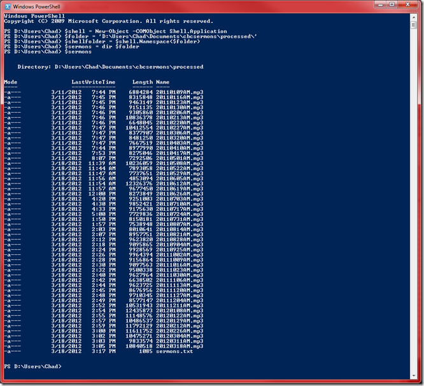The image size is (424, 386).
Task: Click the scrollbar up arrow
Action: tap(413, 17)
